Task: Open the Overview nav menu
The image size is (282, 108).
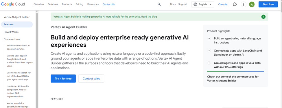Action: click(x=39, y=4)
